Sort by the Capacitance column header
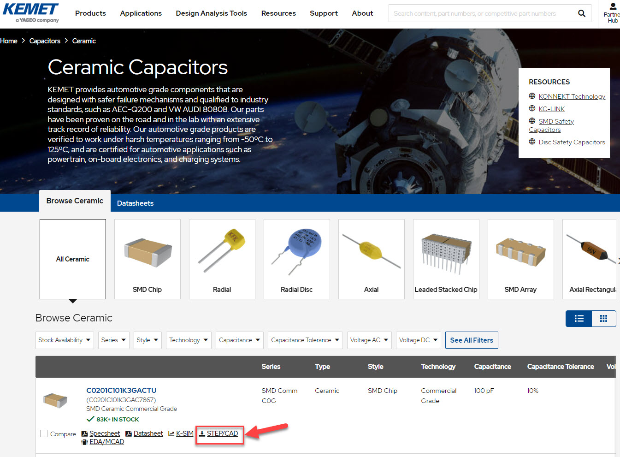Image resolution: width=620 pixels, height=457 pixels. 492,367
